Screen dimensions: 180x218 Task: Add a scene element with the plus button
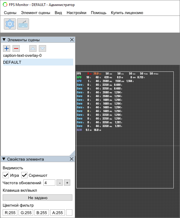tap(7, 48)
